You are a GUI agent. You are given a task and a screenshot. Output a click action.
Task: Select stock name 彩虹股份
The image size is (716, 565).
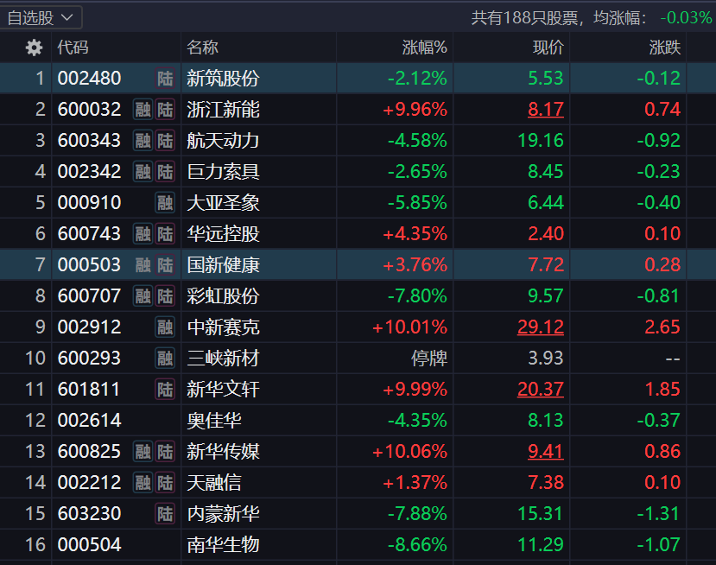click(223, 296)
